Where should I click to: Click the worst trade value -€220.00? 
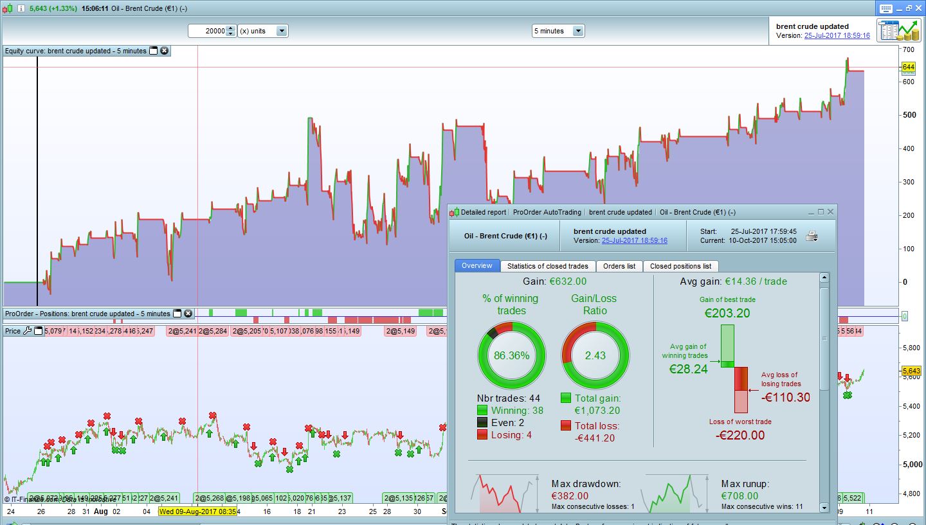(x=740, y=435)
